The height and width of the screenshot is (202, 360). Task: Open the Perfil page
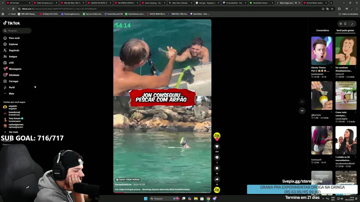click(9, 88)
